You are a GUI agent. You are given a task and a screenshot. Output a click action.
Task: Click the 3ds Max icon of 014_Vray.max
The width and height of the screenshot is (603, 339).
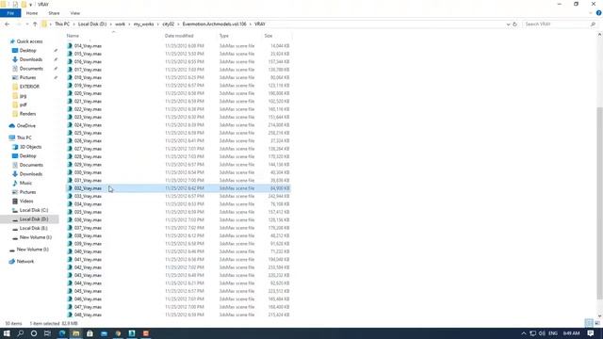coord(70,46)
